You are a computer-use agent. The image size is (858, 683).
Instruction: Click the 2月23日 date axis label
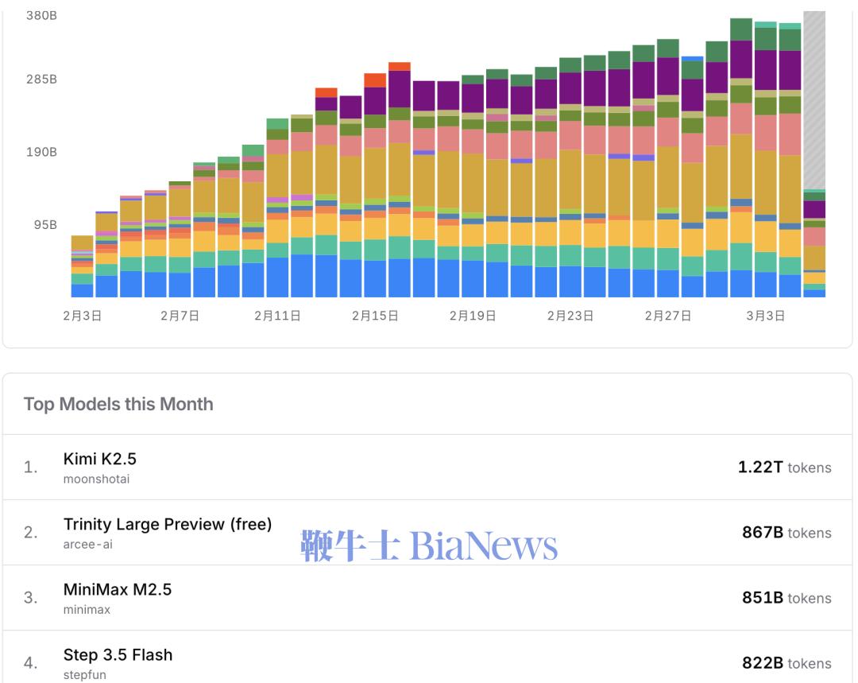[x=570, y=316]
